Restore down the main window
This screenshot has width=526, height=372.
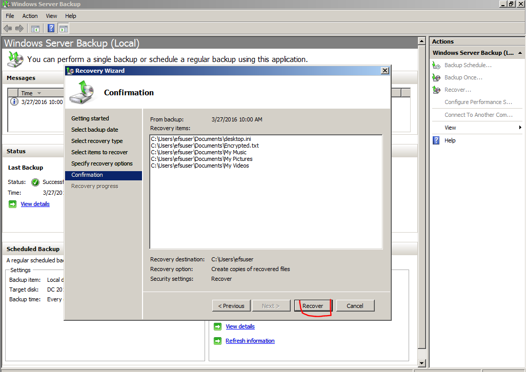pyautogui.click(x=511, y=4)
